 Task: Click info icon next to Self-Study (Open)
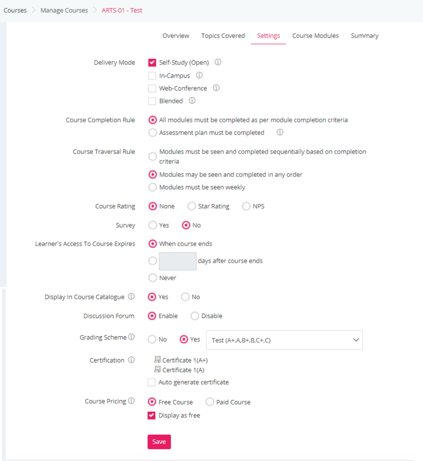(218, 62)
